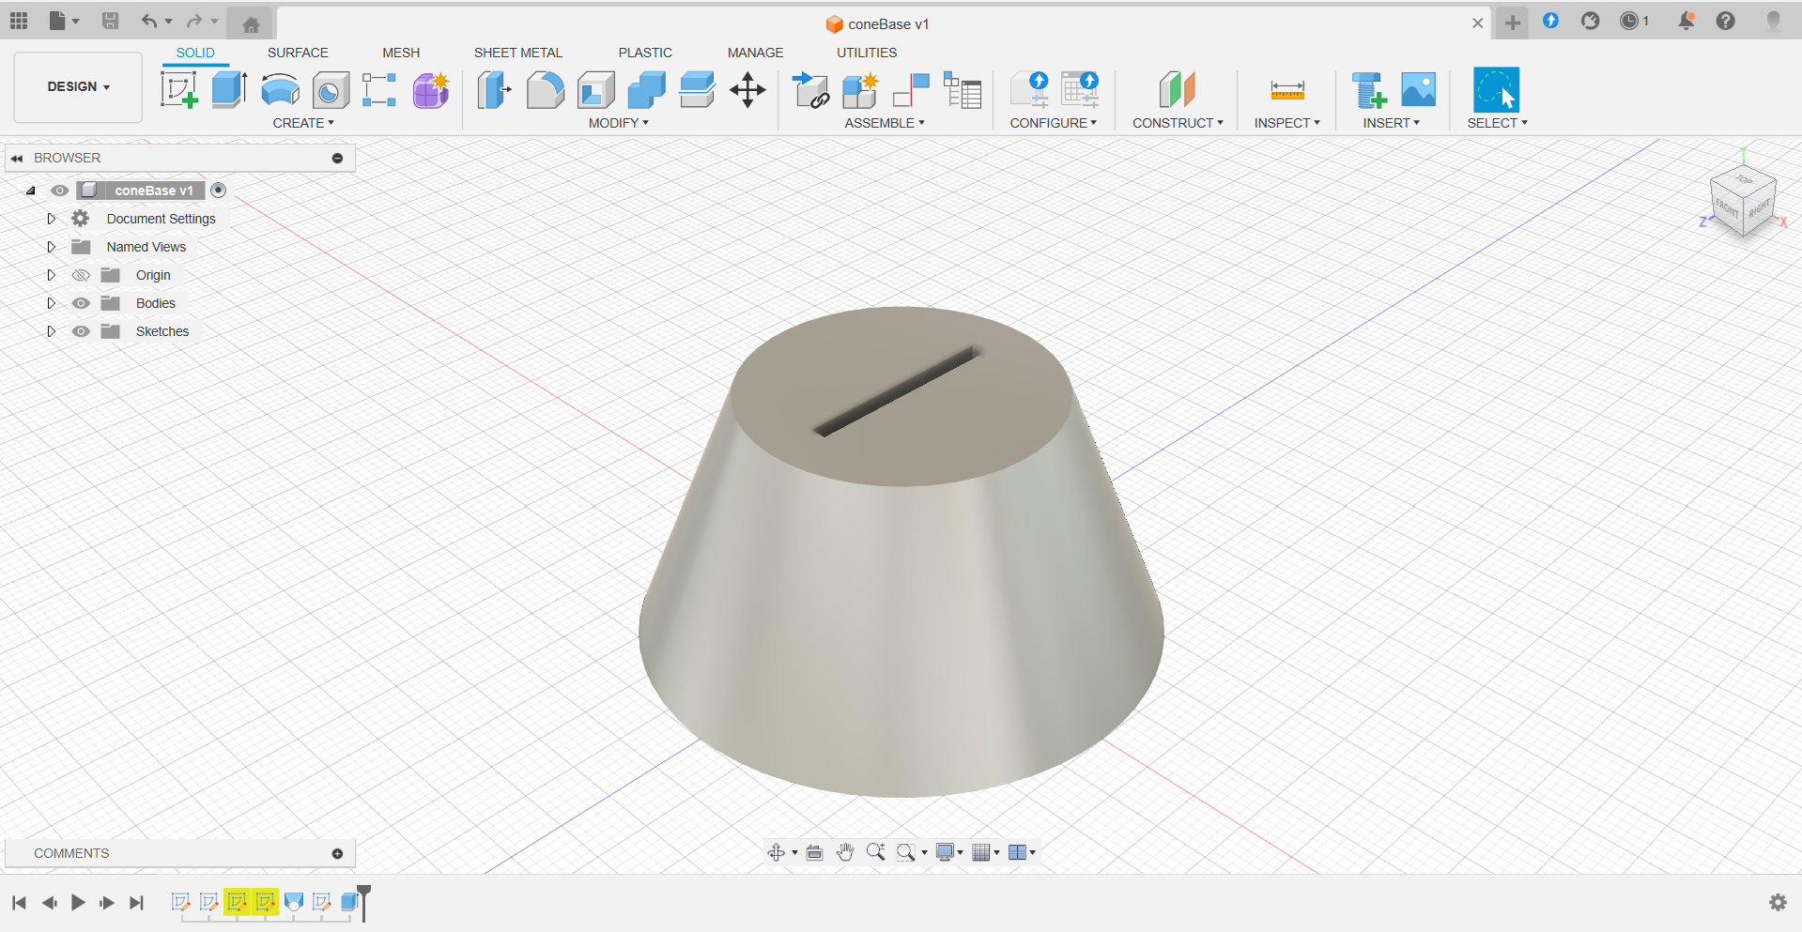Viewport: 1802px width, 932px height.
Task: Activate the Select tool icon
Action: 1496,90
